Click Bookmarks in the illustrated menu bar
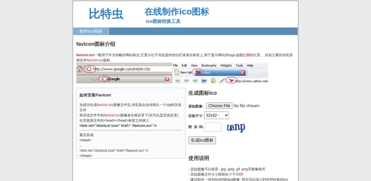The height and width of the screenshot is (181, 371). [x=209, y=66]
